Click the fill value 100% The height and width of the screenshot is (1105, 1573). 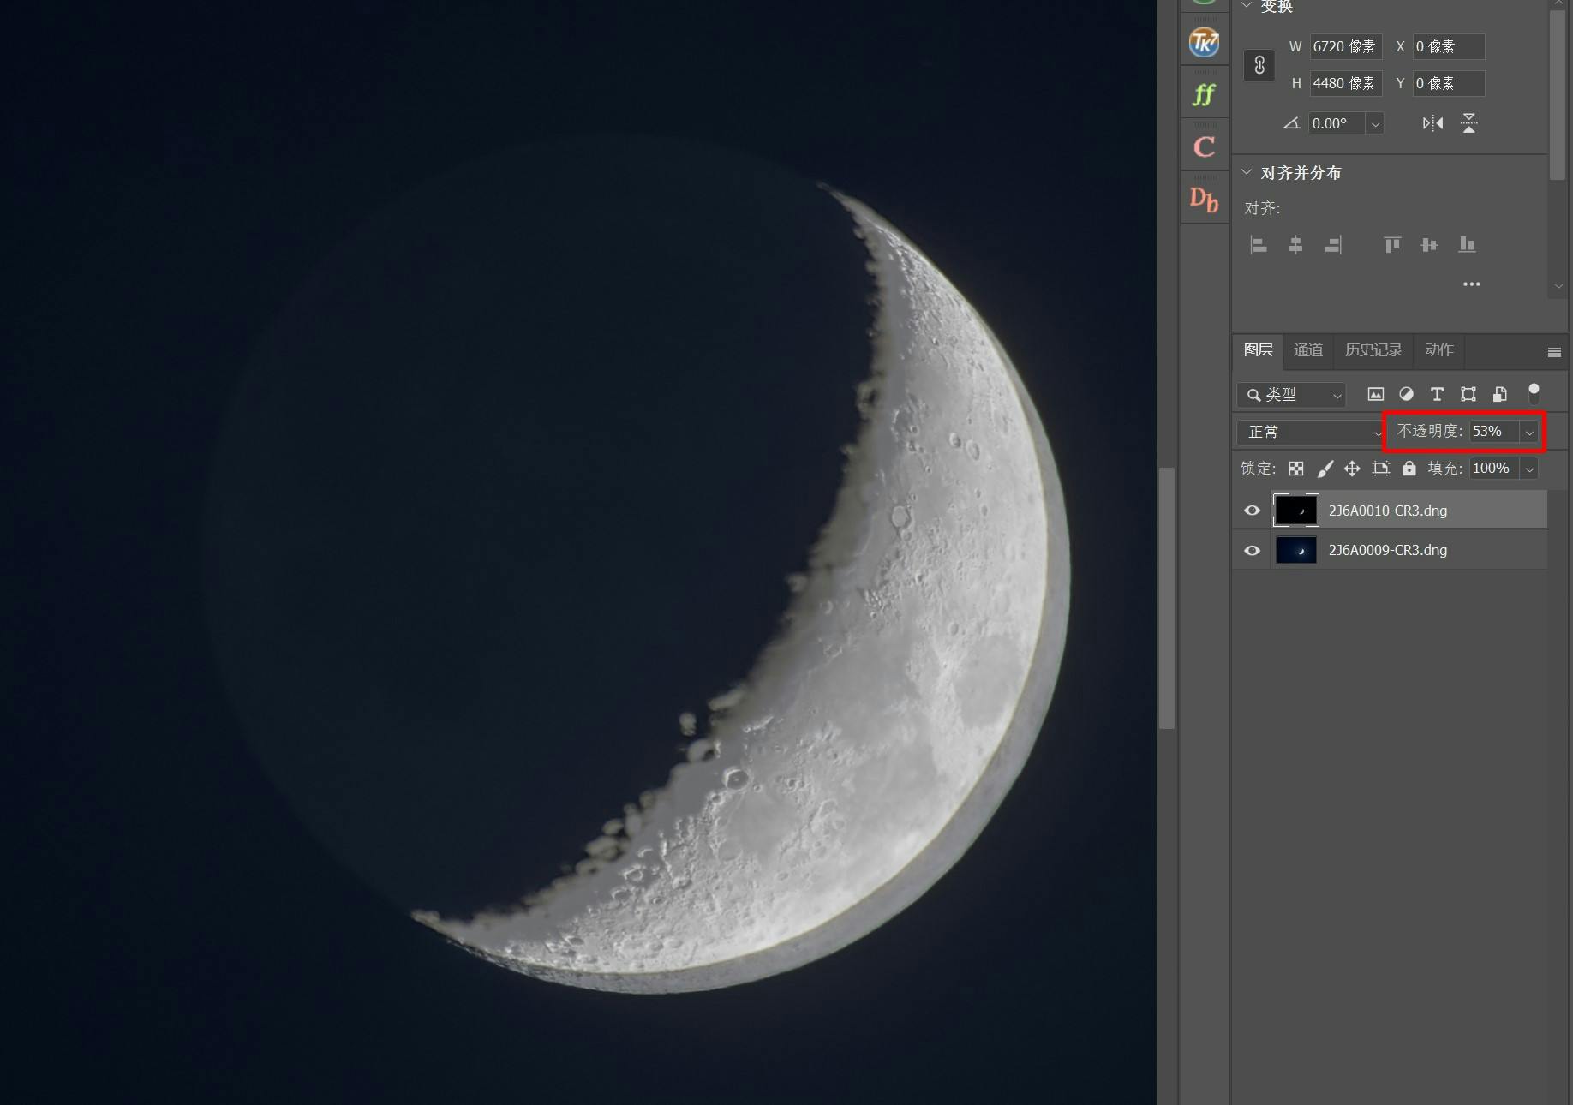tap(1494, 469)
